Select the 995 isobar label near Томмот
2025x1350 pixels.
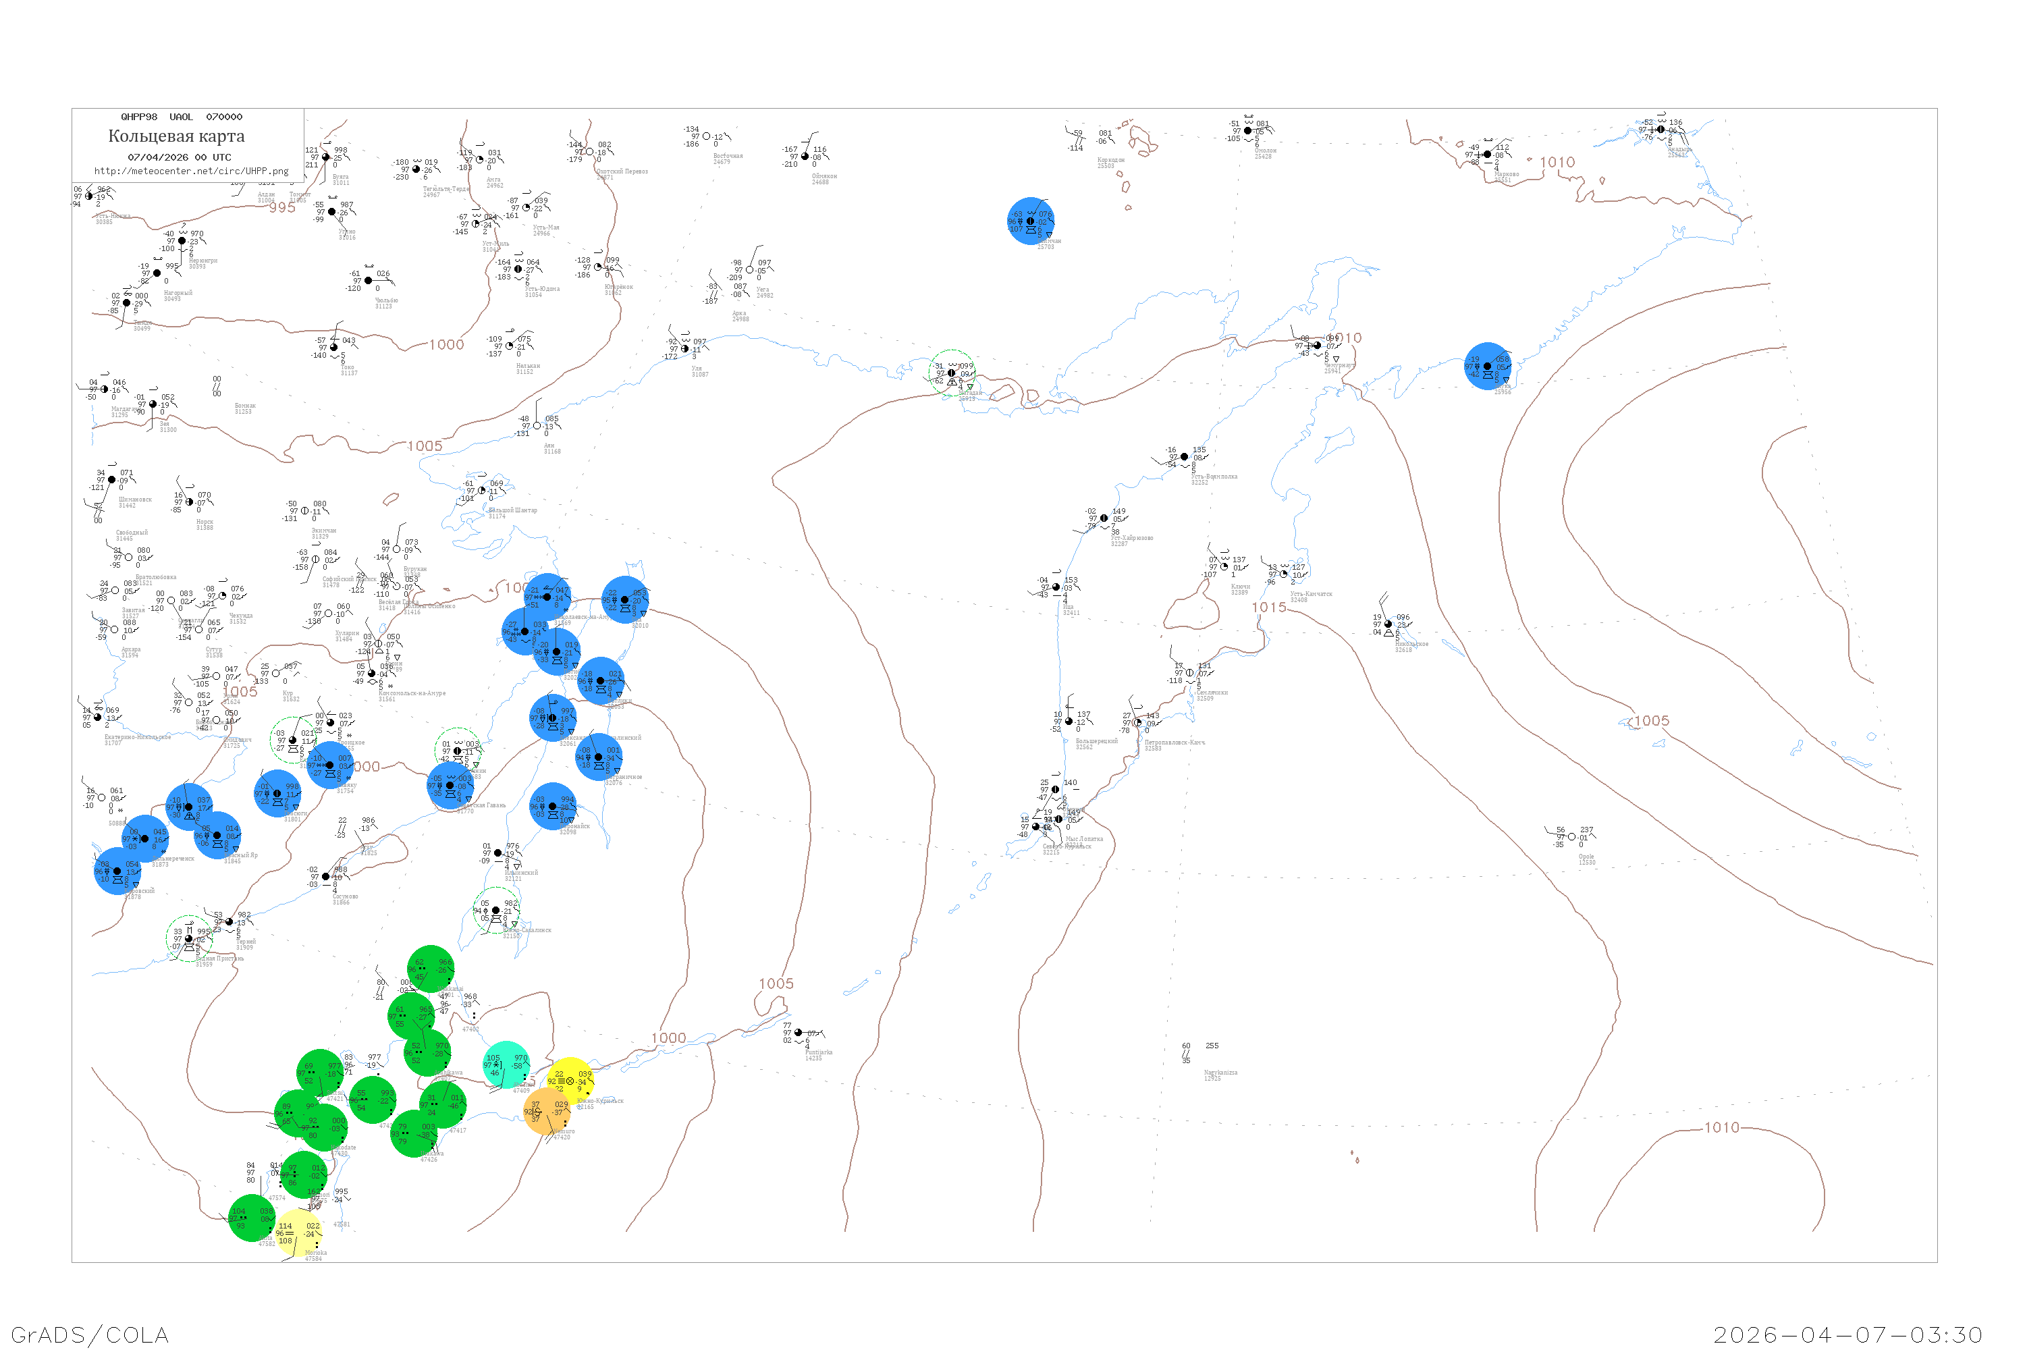[282, 207]
